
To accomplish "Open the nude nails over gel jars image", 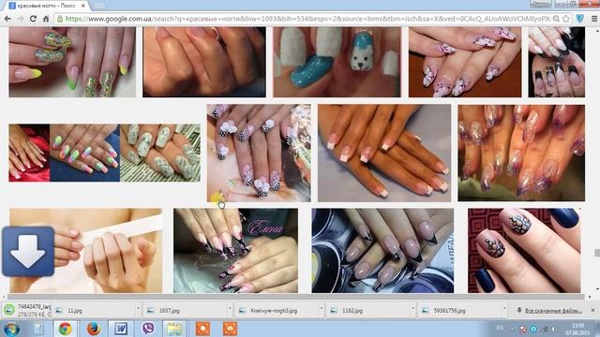I will pyautogui.click(x=382, y=251).
